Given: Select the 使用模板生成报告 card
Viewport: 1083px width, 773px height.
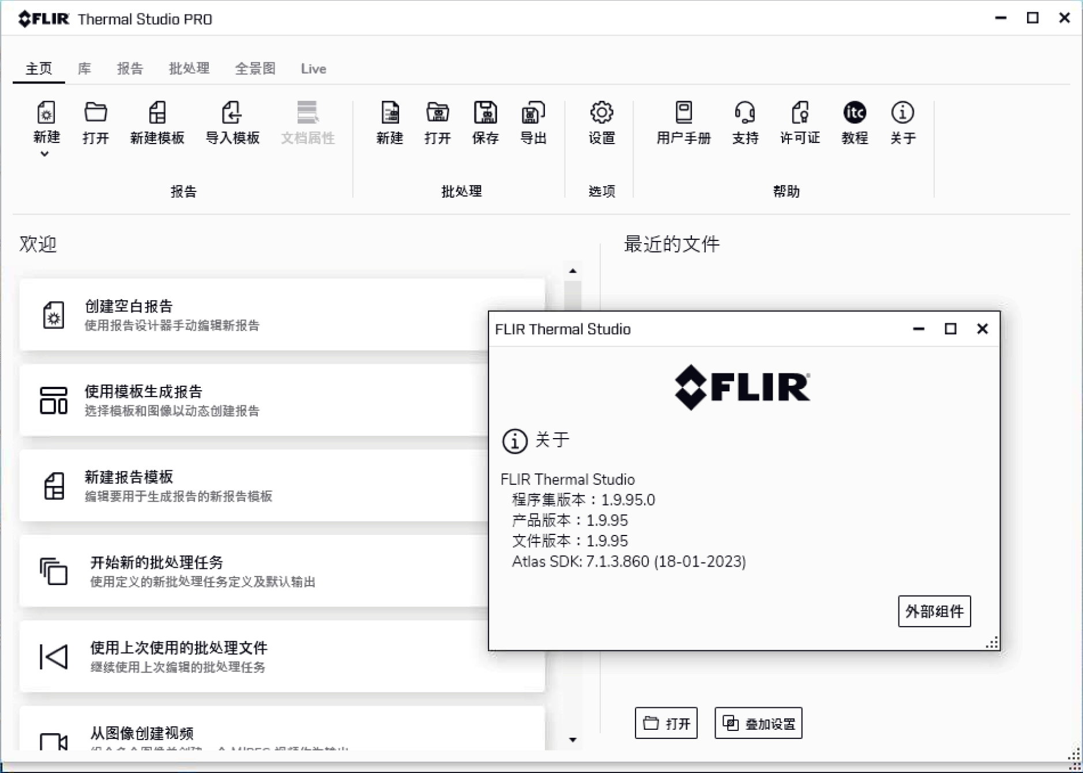Looking at the screenshot, I should coord(282,400).
